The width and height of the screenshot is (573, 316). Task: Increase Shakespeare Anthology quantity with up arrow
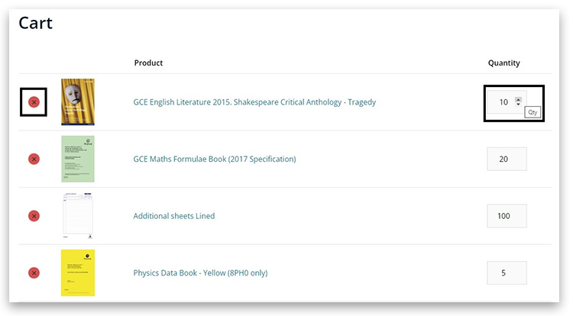point(518,99)
